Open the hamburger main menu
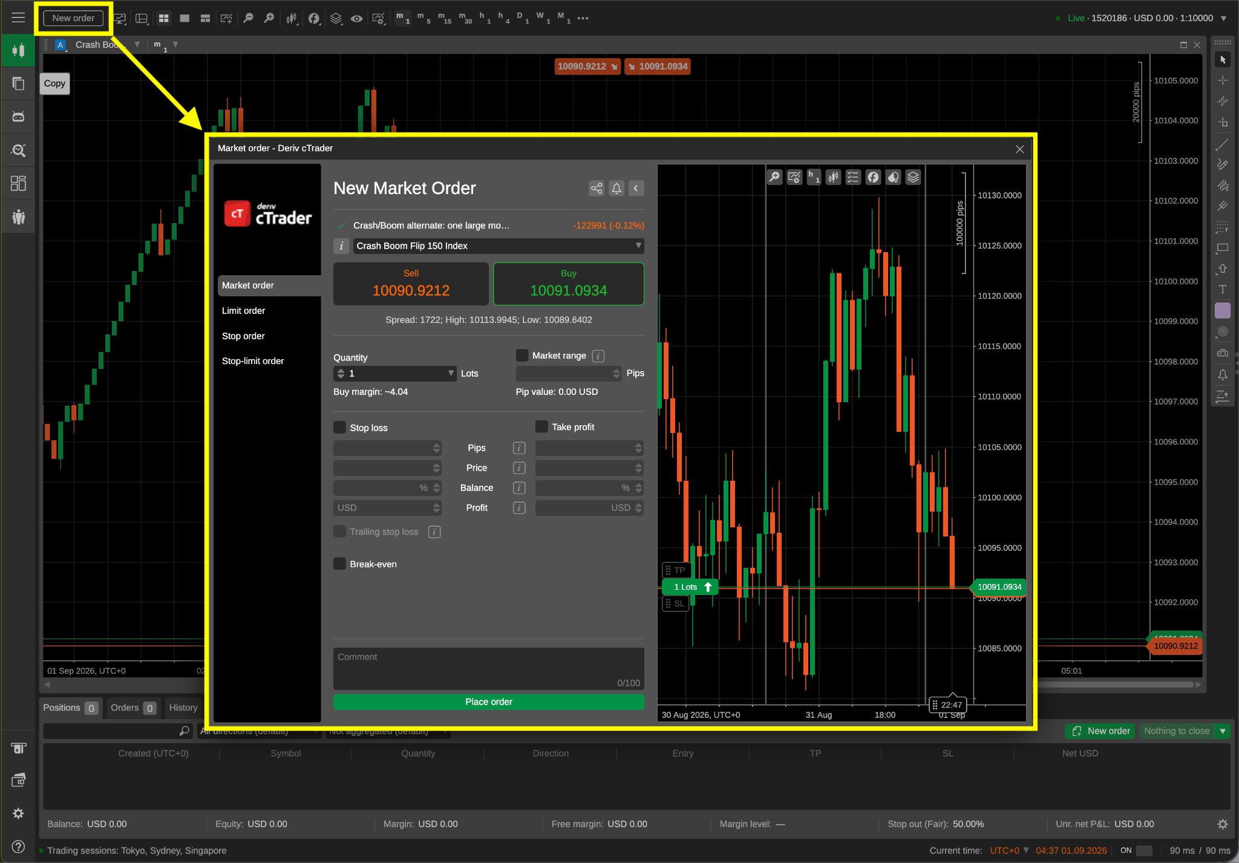Image resolution: width=1239 pixels, height=863 pixels. tap(18, 18)
